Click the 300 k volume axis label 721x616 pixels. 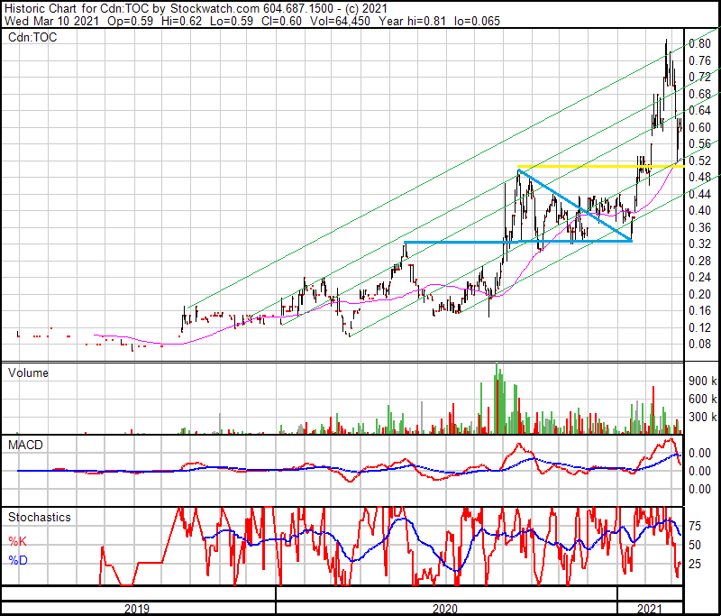[703, 417]
